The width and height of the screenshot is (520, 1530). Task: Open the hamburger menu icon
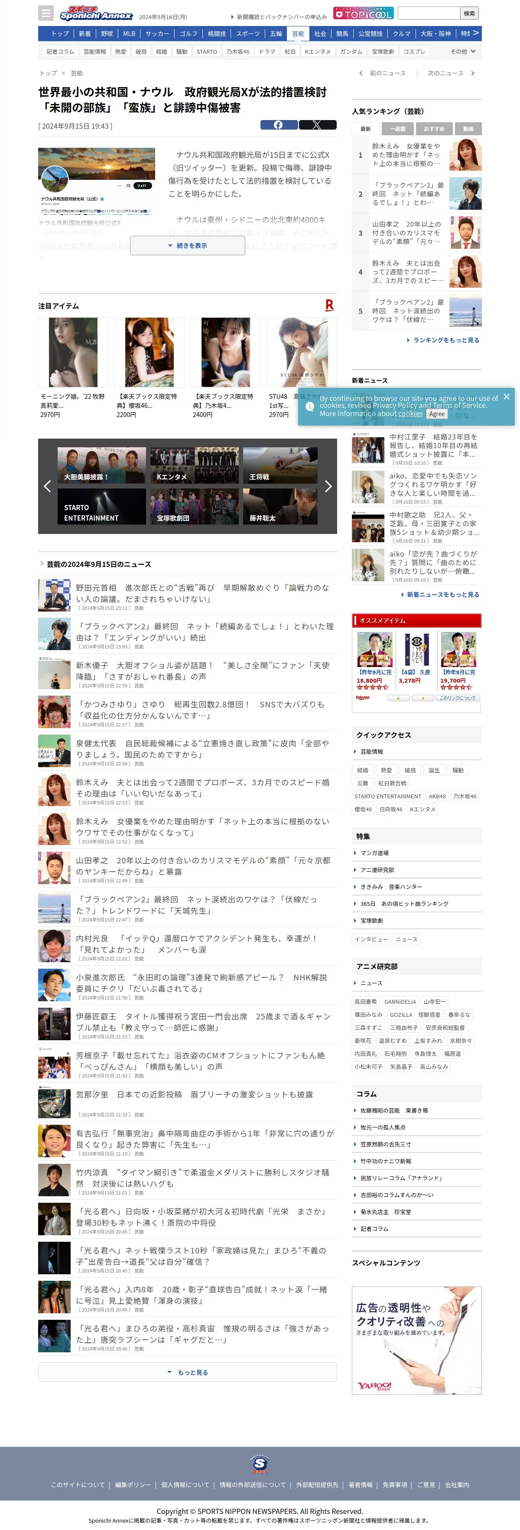(x=45, y=13)
